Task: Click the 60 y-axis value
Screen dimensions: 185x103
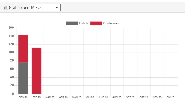Action: [x=12, y=69]
